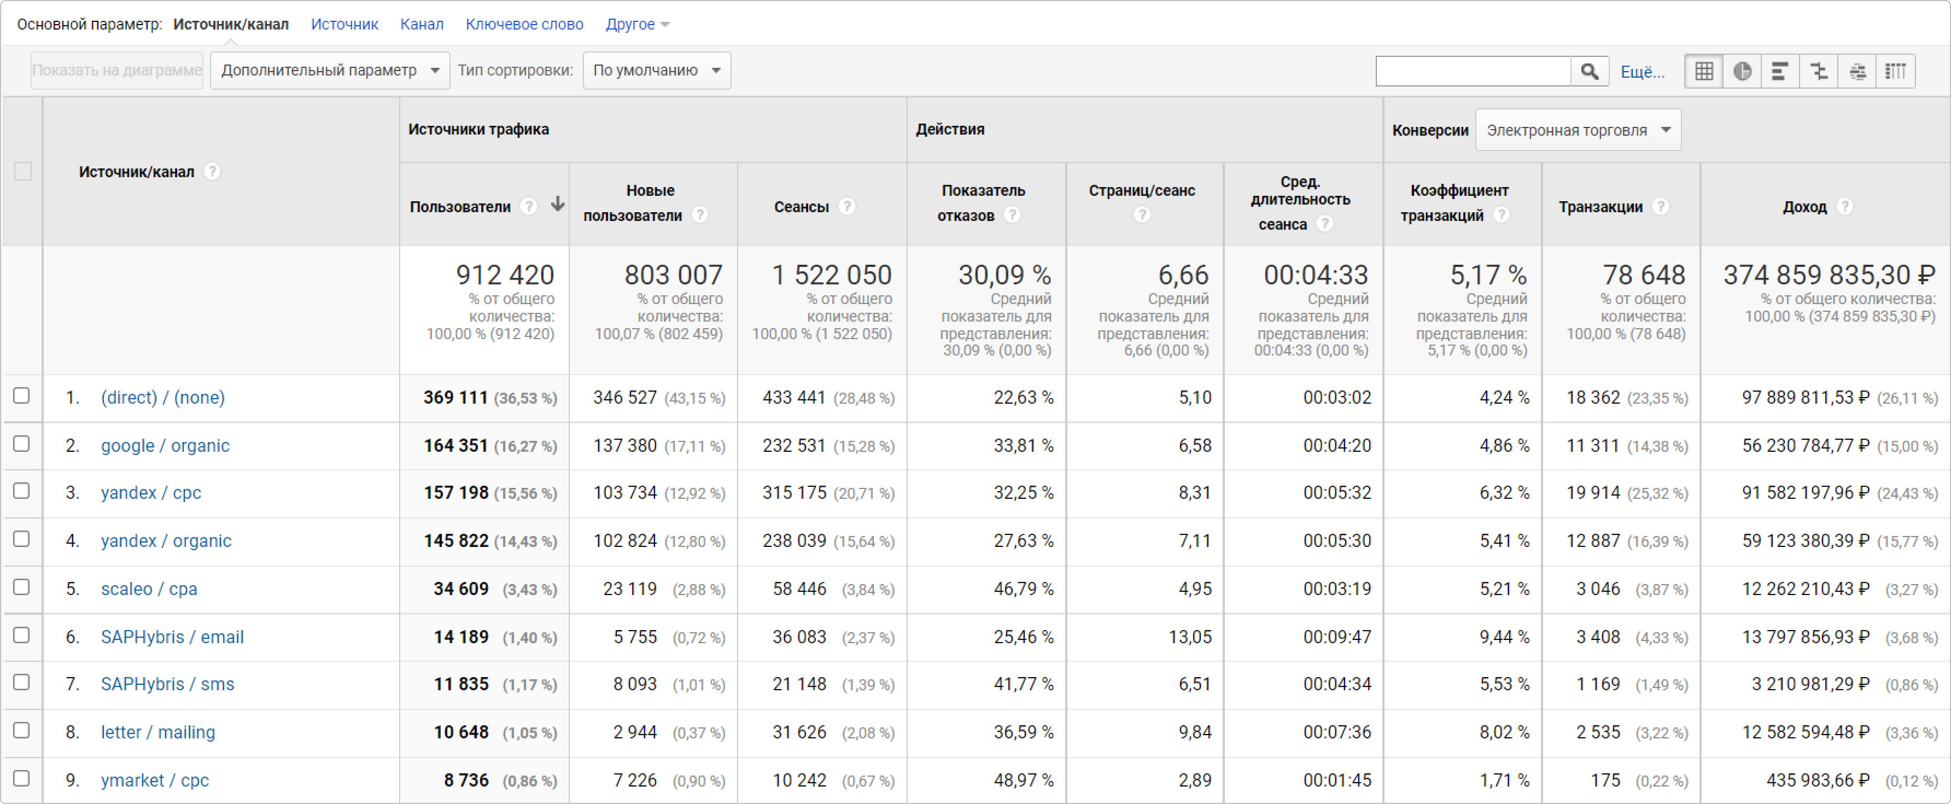
Task: Switch to the pie chart percentage view
Action: pos(1742,71)
